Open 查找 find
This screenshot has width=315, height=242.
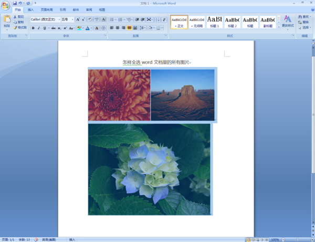pos(304,17)
